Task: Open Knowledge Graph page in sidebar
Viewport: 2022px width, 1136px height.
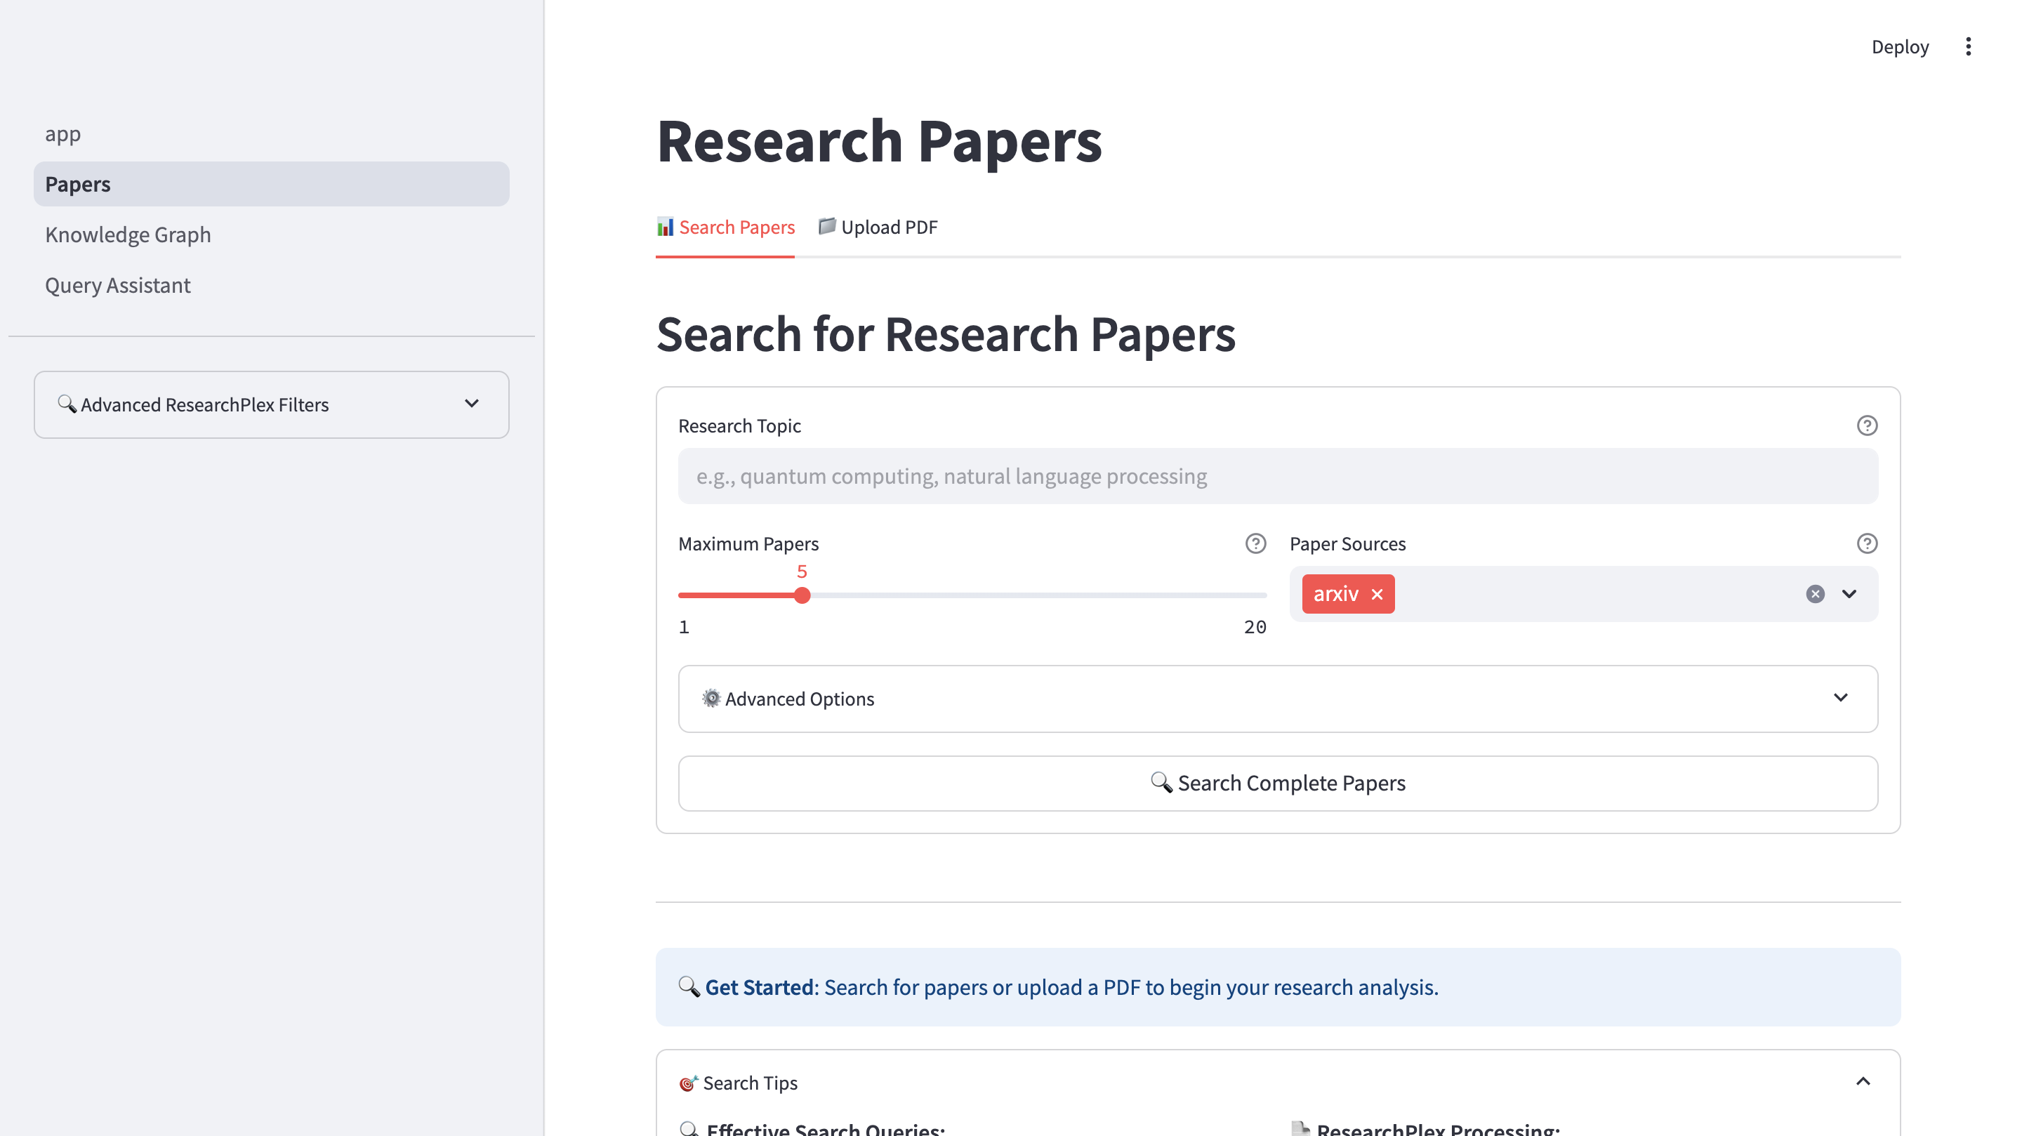Action: coord(128,235)
